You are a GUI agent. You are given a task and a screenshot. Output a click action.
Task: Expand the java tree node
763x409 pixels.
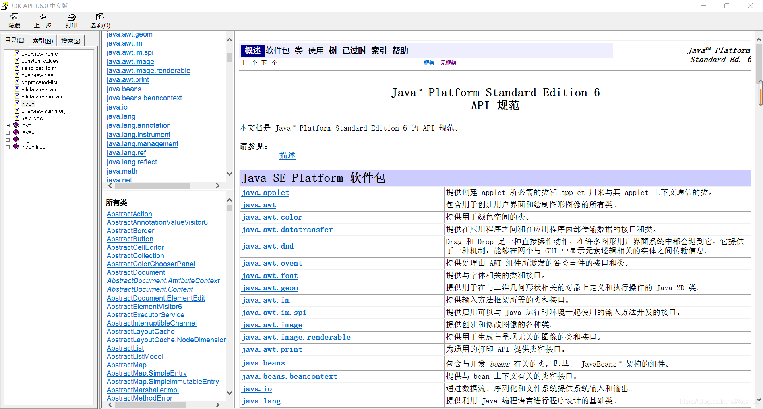coord(8,125)
